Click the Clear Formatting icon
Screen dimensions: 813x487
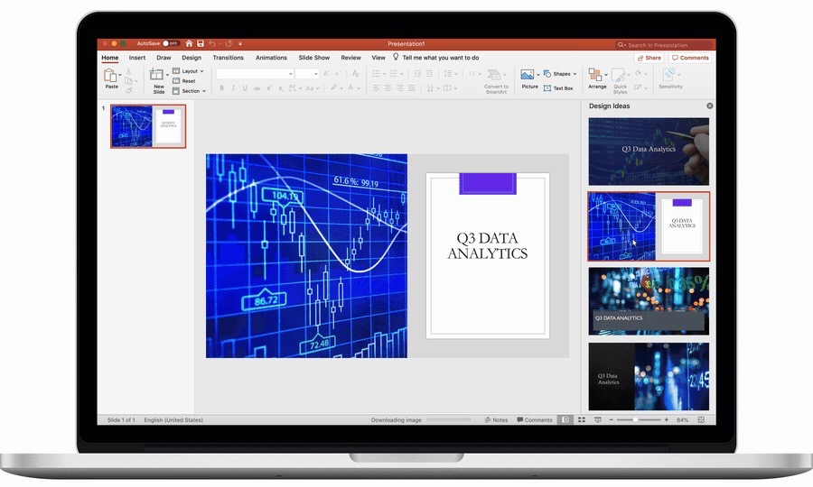point(356,73)
